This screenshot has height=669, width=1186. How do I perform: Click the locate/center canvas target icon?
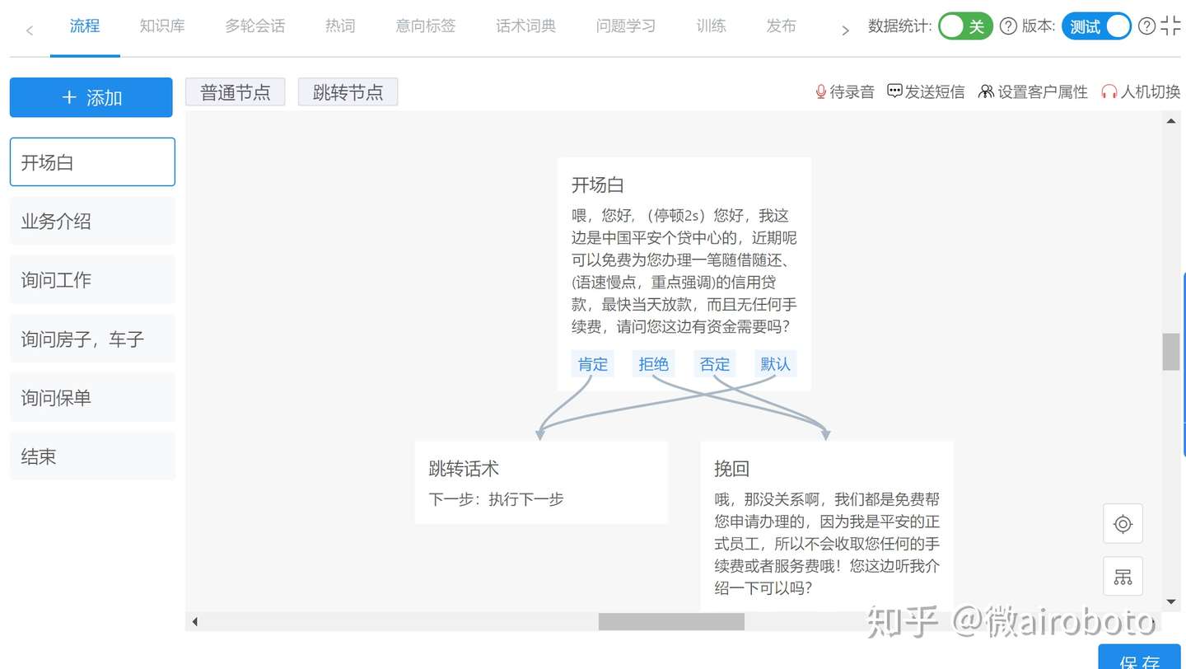coord(1123,524)
